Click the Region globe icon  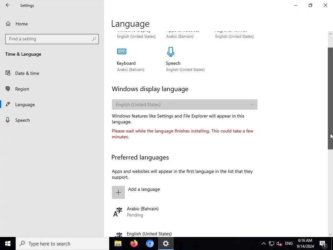tap(8, 89)
